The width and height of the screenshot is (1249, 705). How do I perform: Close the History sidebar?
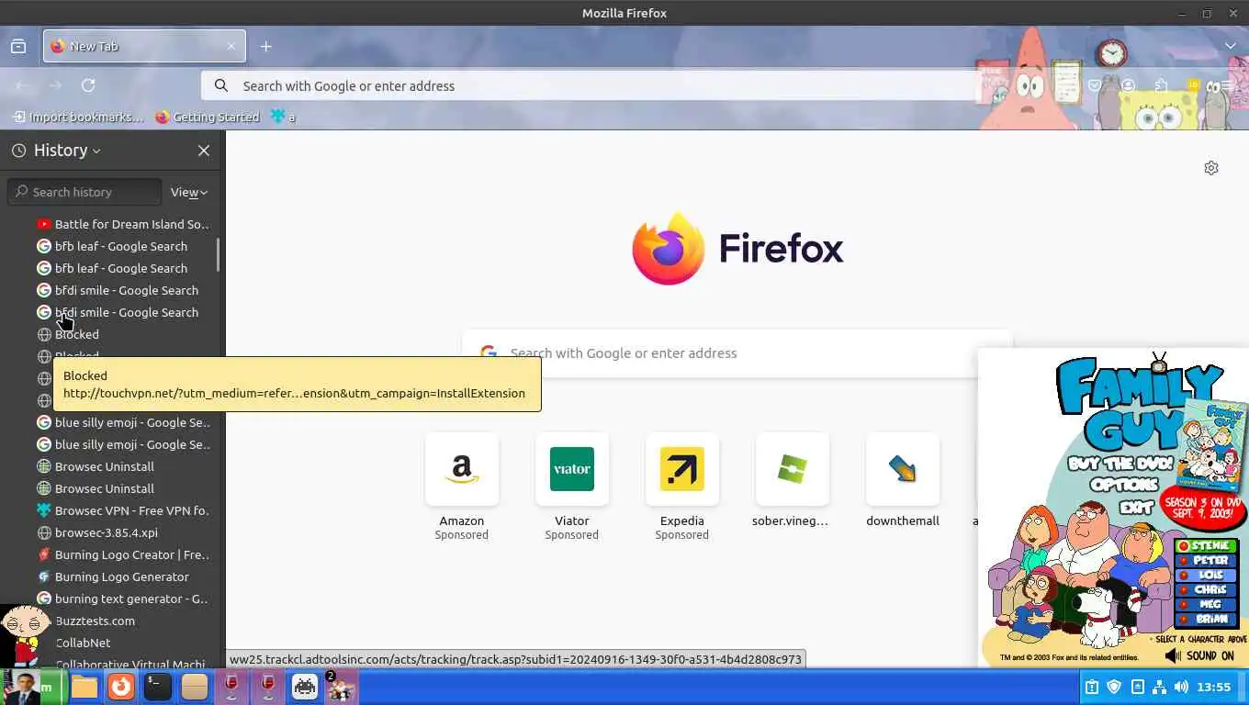204,151
